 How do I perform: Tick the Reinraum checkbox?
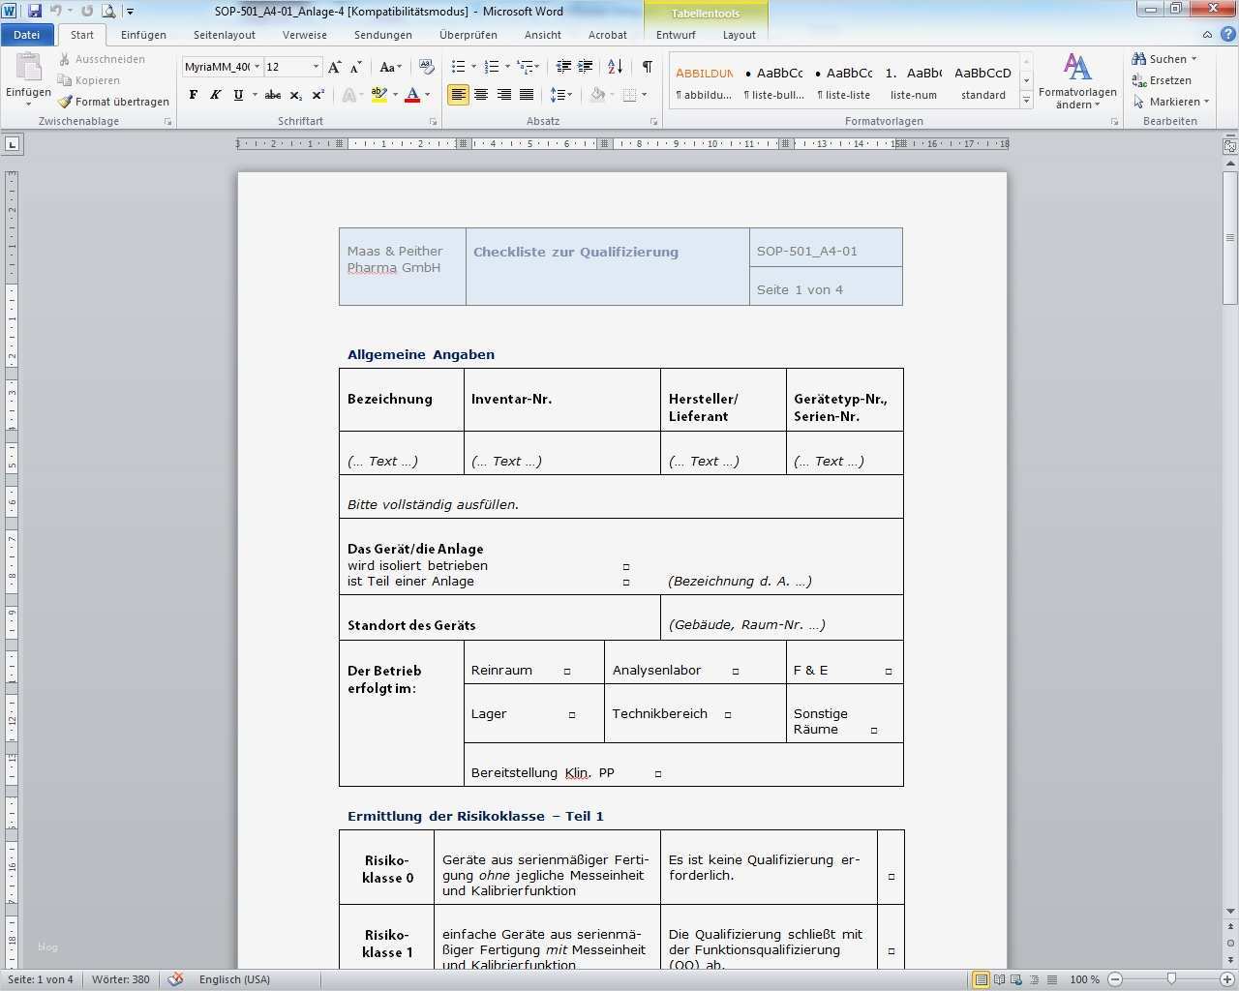[x=567, y=672]
